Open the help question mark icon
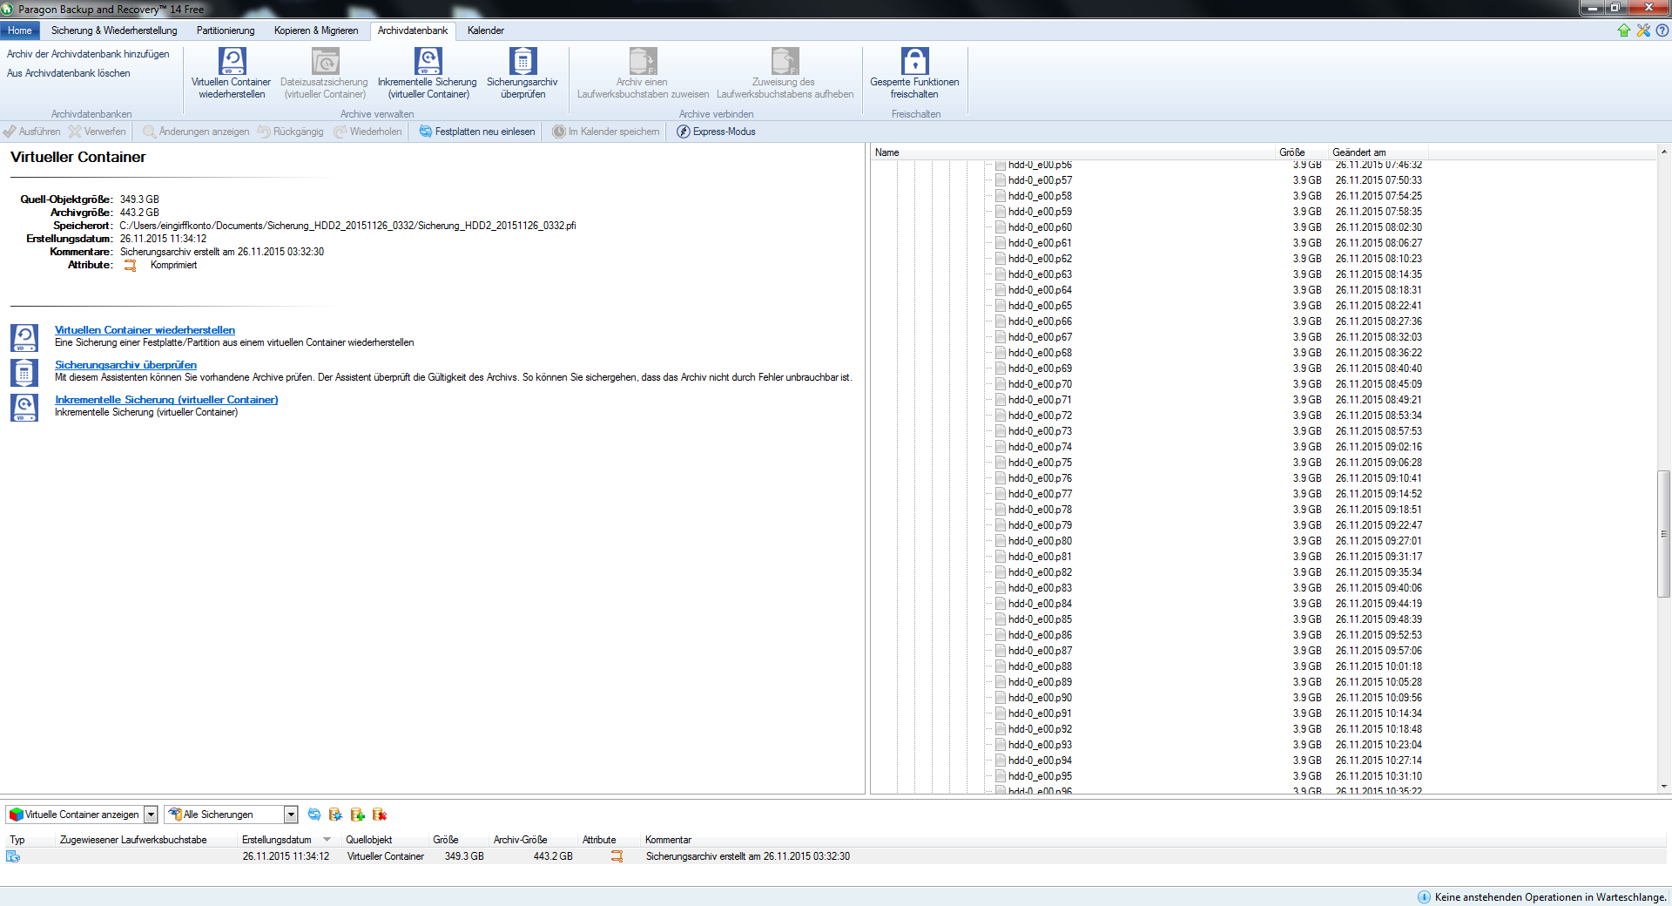This screenshot has width=1672, height=906. point(1662,30)
